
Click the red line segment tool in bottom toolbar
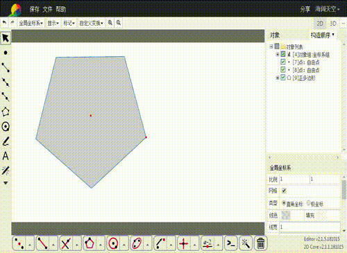42,243
